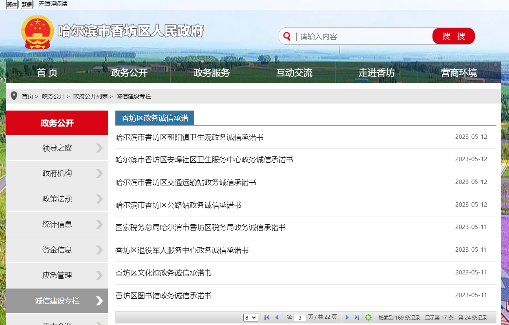Image resolution: width=509 pixels, height=325 pixels.
Task: Open the 互动交流 navigation menu
Action: 294,72
